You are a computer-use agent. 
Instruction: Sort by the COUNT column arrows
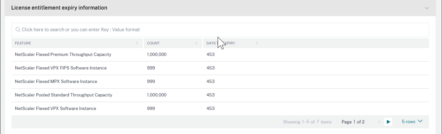pos(196,43)
